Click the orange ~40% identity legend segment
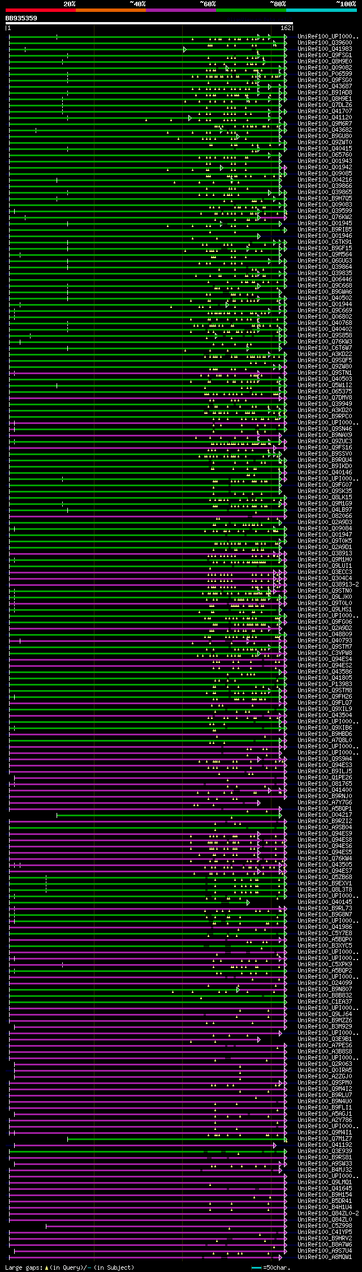Screen dimensions: 362x1272 [x=110, y=10]
